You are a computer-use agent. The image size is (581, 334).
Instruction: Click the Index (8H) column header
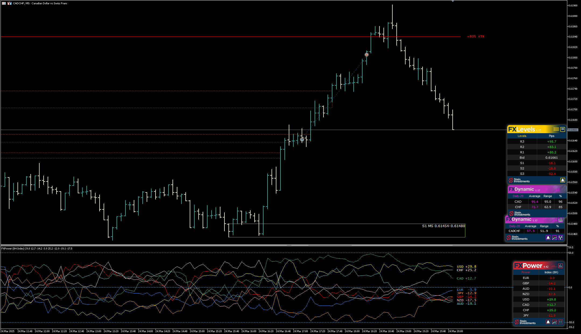pyautogui.click(x=551, y=272)
